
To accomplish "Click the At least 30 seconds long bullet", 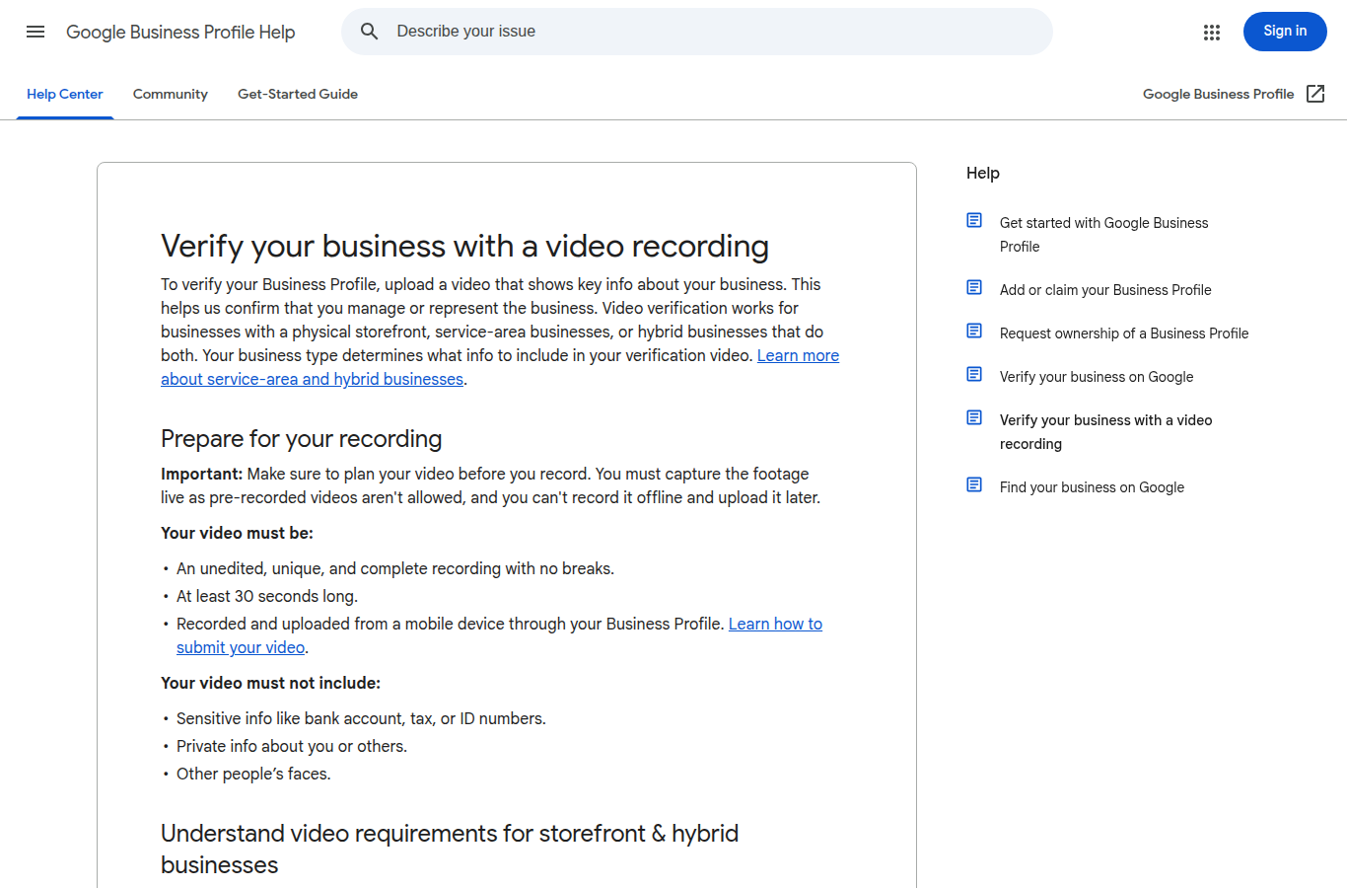I will [266, 596].
